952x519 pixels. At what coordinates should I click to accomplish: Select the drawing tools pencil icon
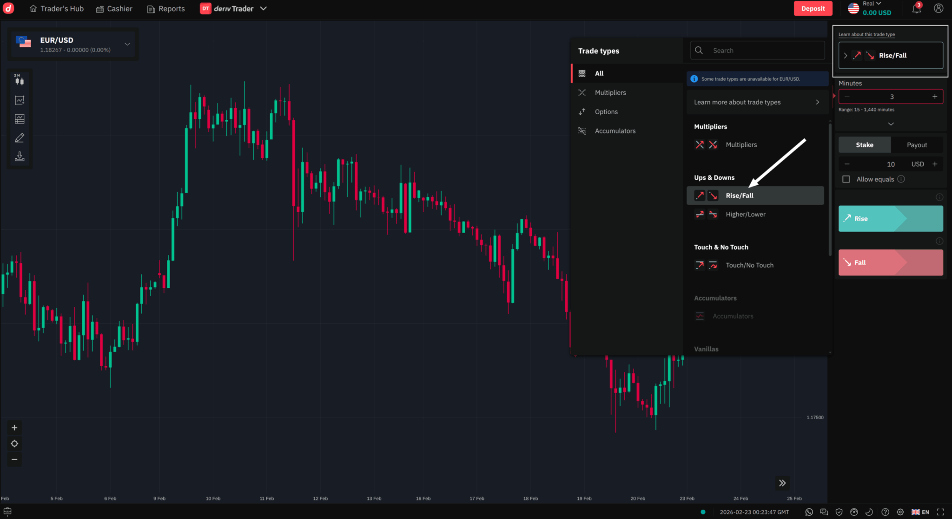[20, 138]
